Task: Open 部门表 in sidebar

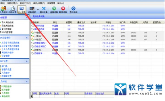Action: [x=4, y=66]
